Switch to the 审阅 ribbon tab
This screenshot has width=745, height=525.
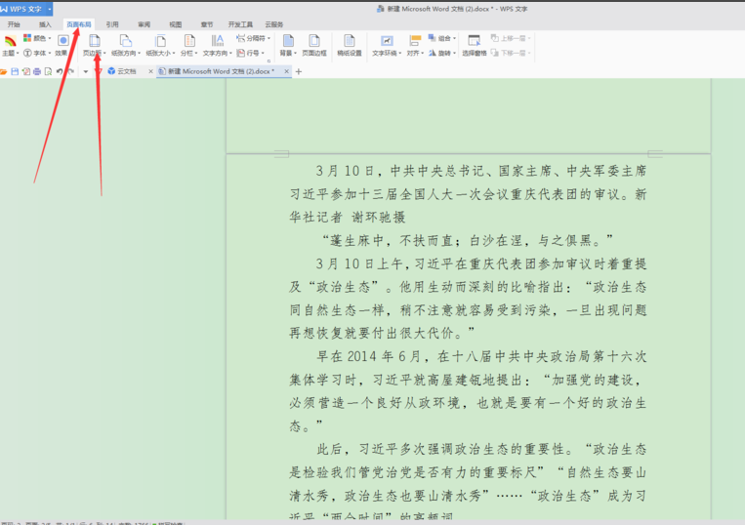pyautogui.click(x=144, y=24)
